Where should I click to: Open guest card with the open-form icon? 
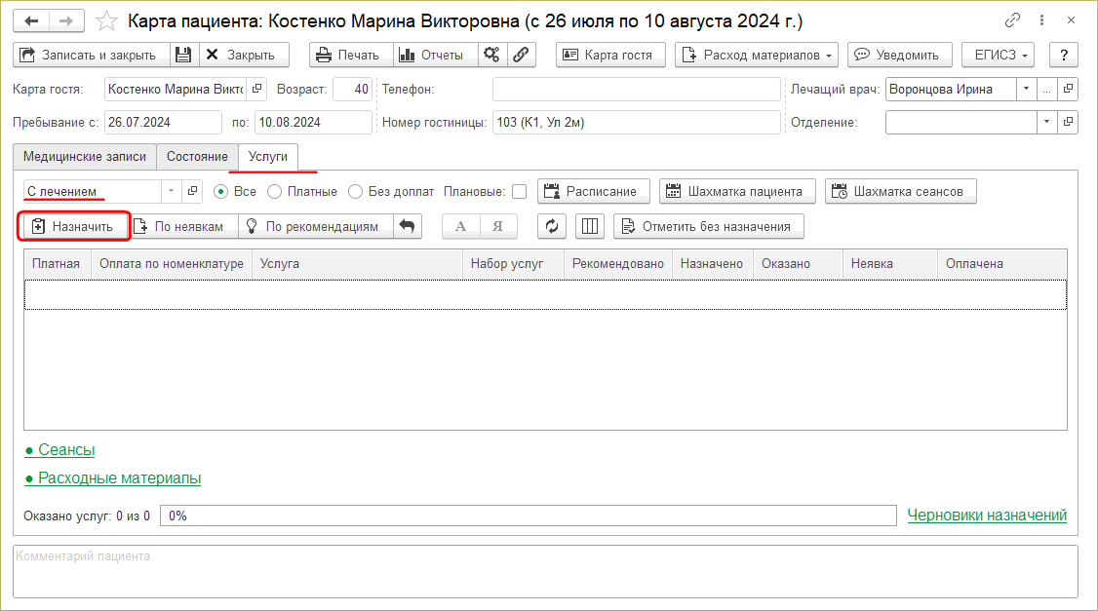pyautogui.click(x=257, y=90)
